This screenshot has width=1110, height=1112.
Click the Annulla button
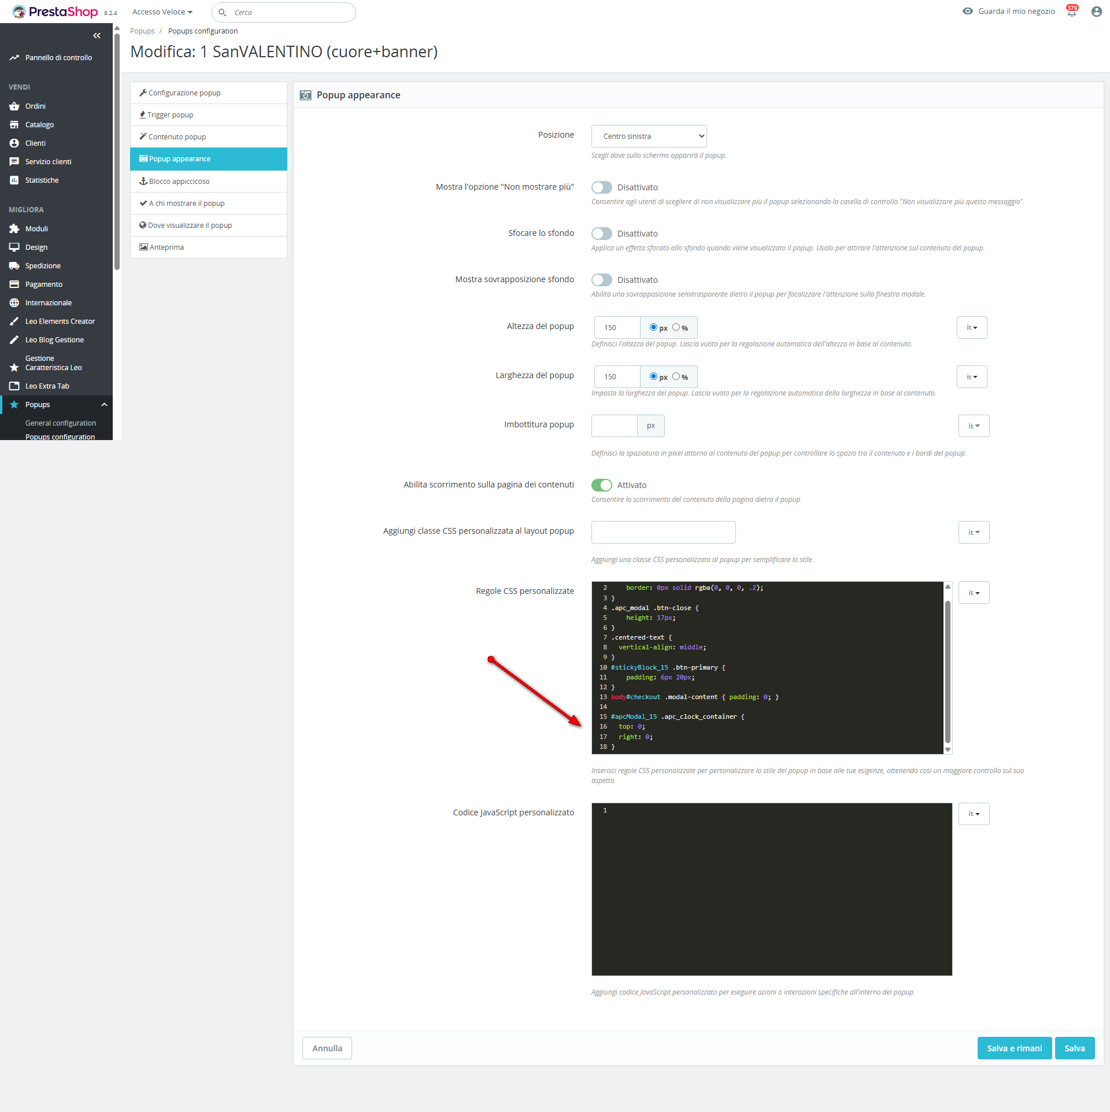click(327, 1048)
